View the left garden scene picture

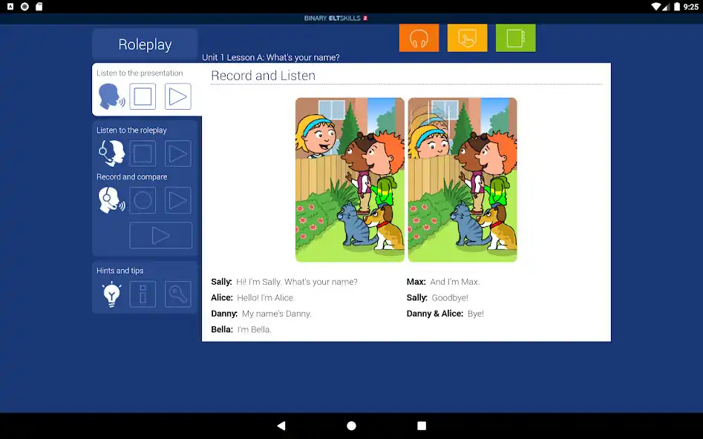(x=350, y=179)
